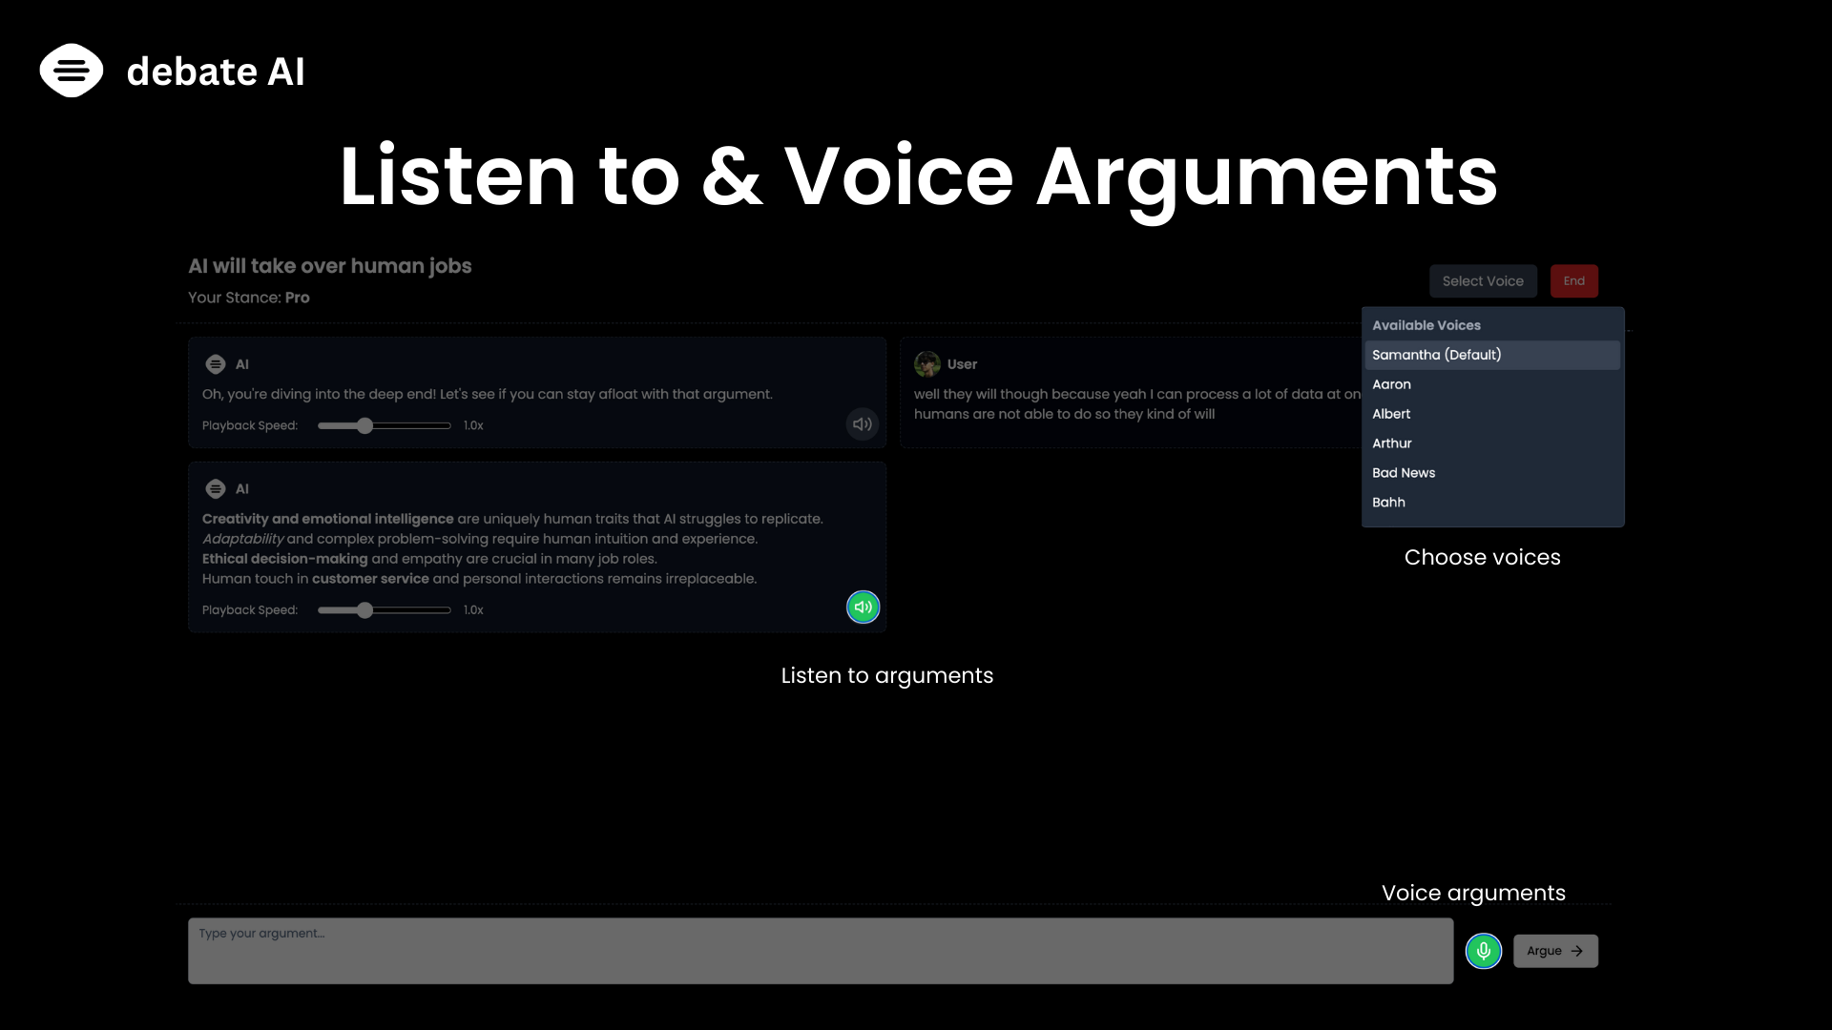Image resolution: width=1832 pixels, height=1030 pixels.
Task: Open the Select Voice dropdown
Action: pos(1483,281)
